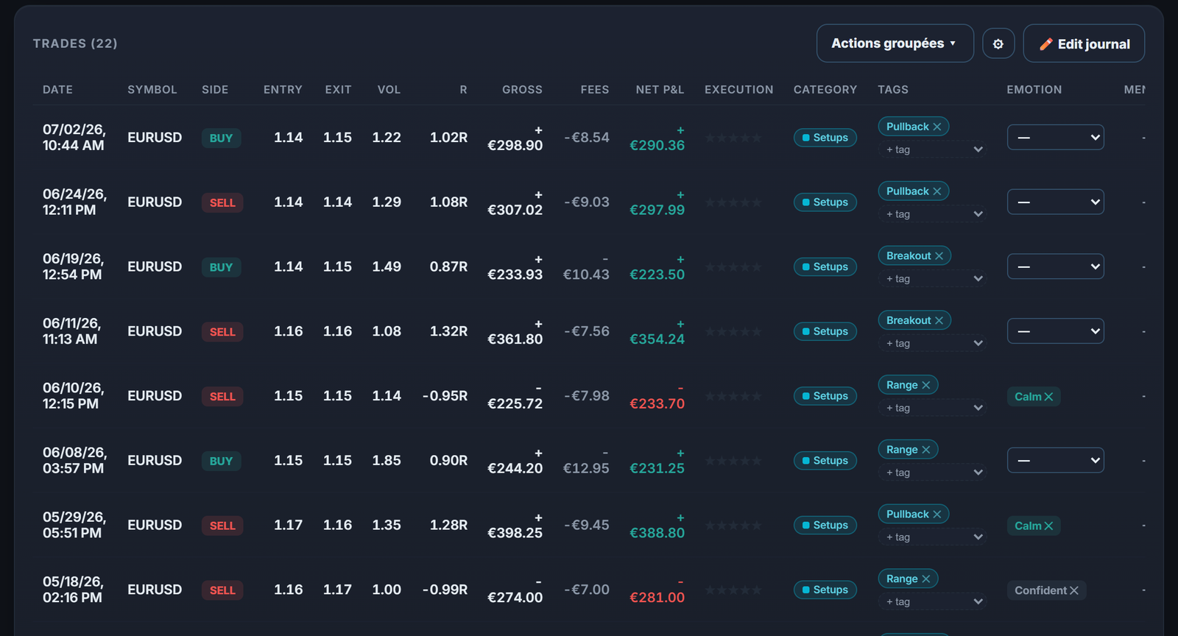Remove Calm emotion on 05/29/26 trade
1178x636 pixels.
coord(1048,526)
